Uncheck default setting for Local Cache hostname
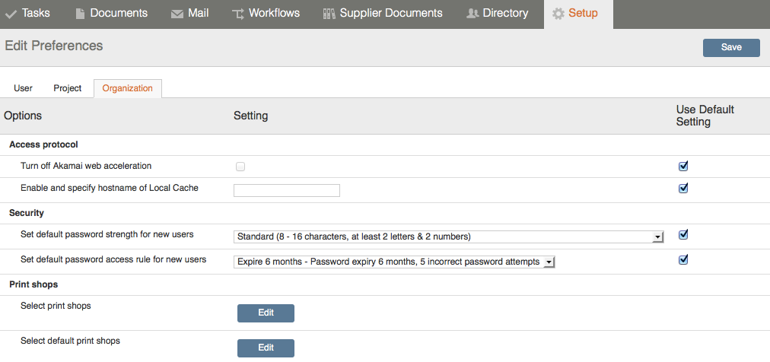770x362 pixels. [682, 188]
